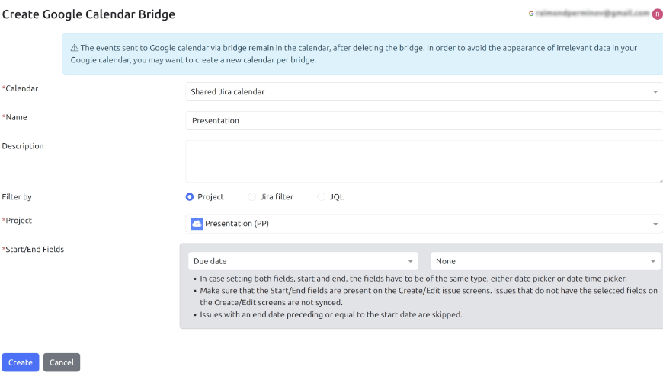Click the Google account icon
663x376 pixels.
click(x=531, y=14)
